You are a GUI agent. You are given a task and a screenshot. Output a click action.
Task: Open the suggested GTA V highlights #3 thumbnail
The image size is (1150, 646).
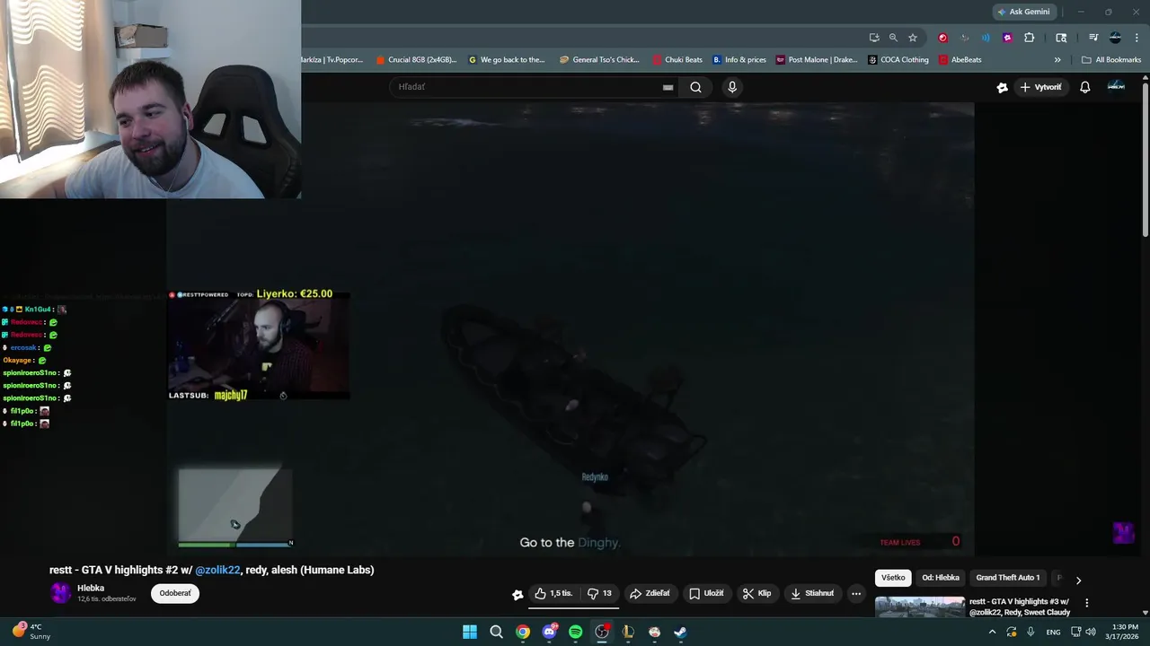tap(920, 607)
